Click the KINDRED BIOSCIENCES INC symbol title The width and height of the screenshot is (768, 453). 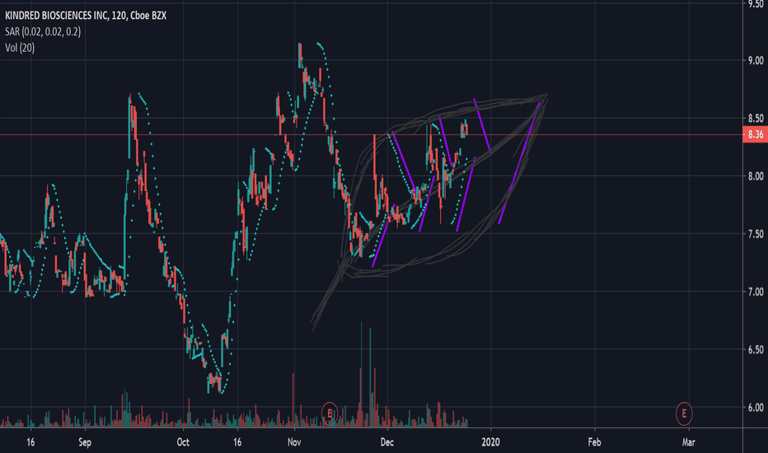tap(86, 16)
